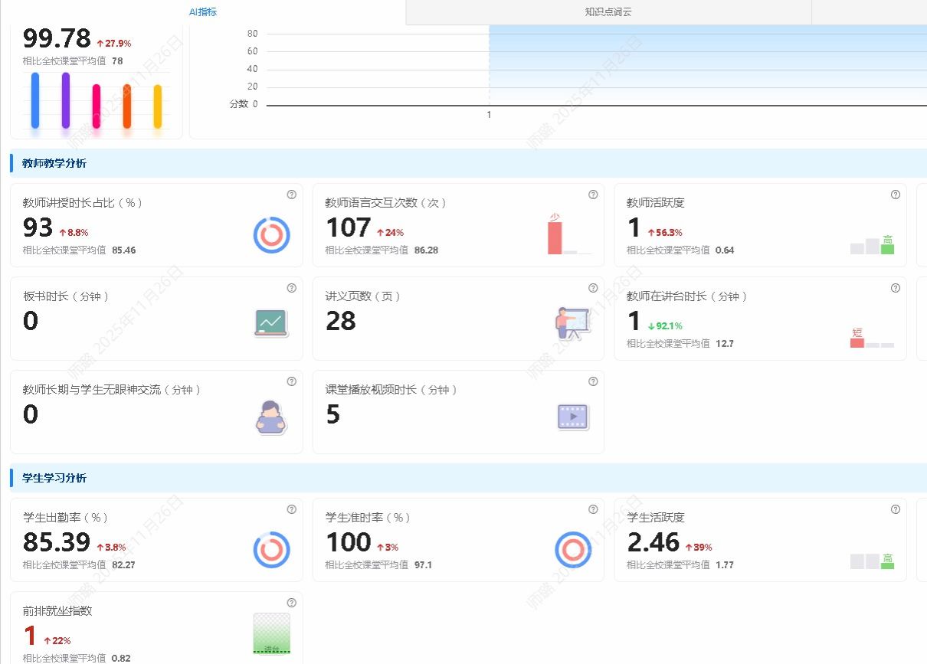Click help icon on 教师讲授时长占比 card
This screenshot has height=664, width=927.
(291, 195)
